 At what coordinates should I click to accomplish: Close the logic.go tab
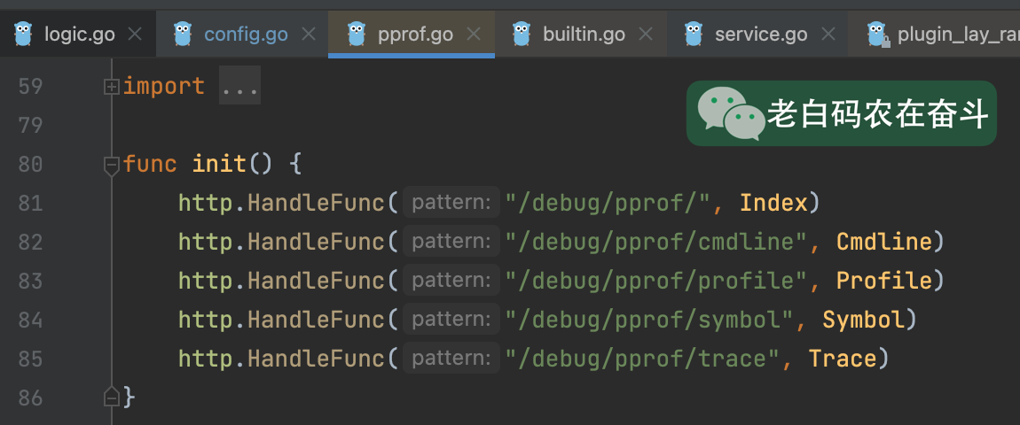click(x=135, y=35)
